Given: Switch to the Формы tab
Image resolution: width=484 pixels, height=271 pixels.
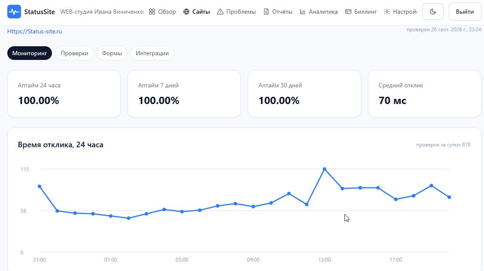Looking at the screenshot, I should click(x=112, y=53).
